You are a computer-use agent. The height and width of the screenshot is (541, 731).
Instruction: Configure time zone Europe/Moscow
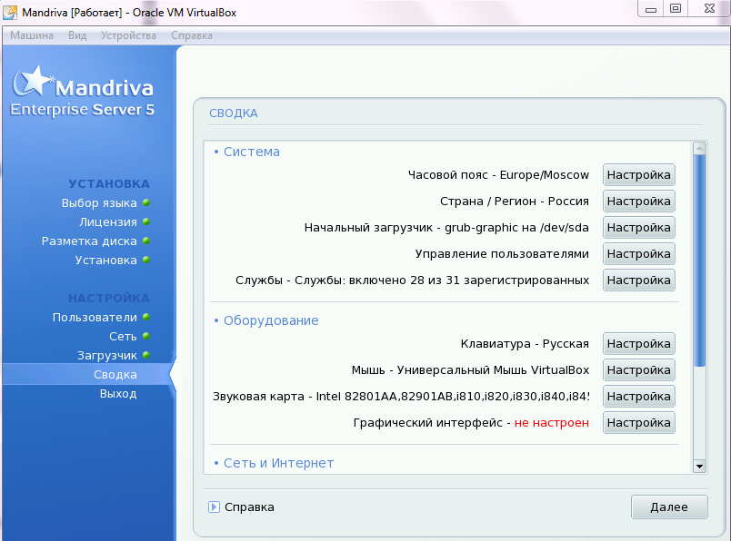point(638,175)
